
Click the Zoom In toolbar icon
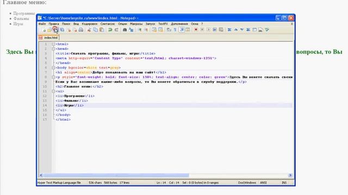(x=140, y=30)
